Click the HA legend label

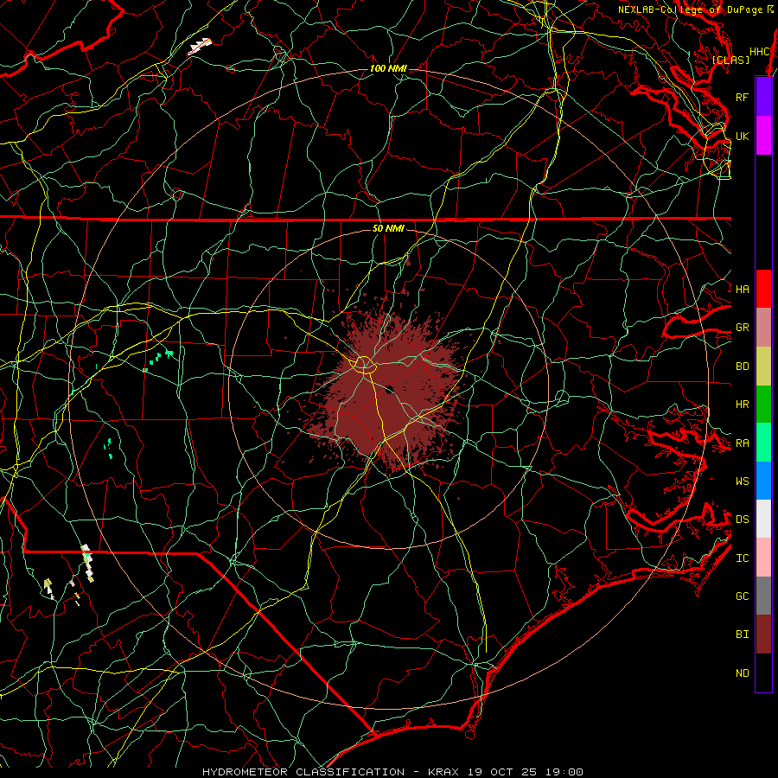click(742, 290)
